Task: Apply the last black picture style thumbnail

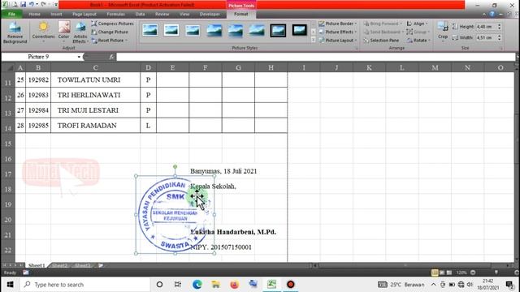Action: 299,30
